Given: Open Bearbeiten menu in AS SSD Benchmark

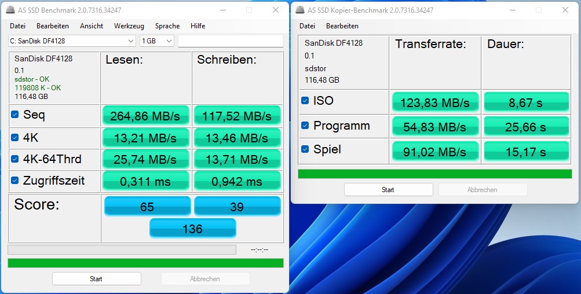Looking at the screenshot, I should pyautogui.click(x=53, y=26).
